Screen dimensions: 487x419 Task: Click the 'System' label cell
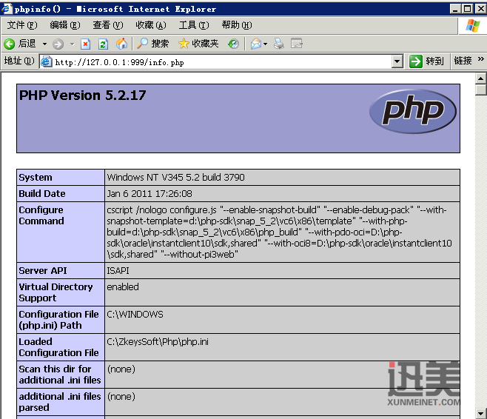pos(61,178)
